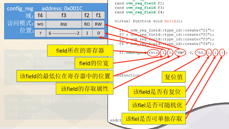
Task: Click the 'rand uvm_reg_field f2;' code line
Action: click(139, 3)
